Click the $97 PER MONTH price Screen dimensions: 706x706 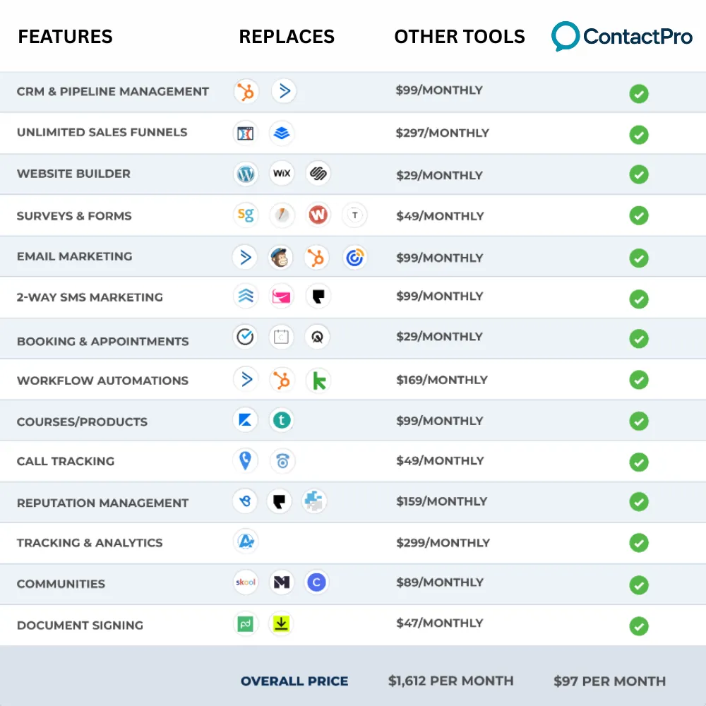(610, 681)
